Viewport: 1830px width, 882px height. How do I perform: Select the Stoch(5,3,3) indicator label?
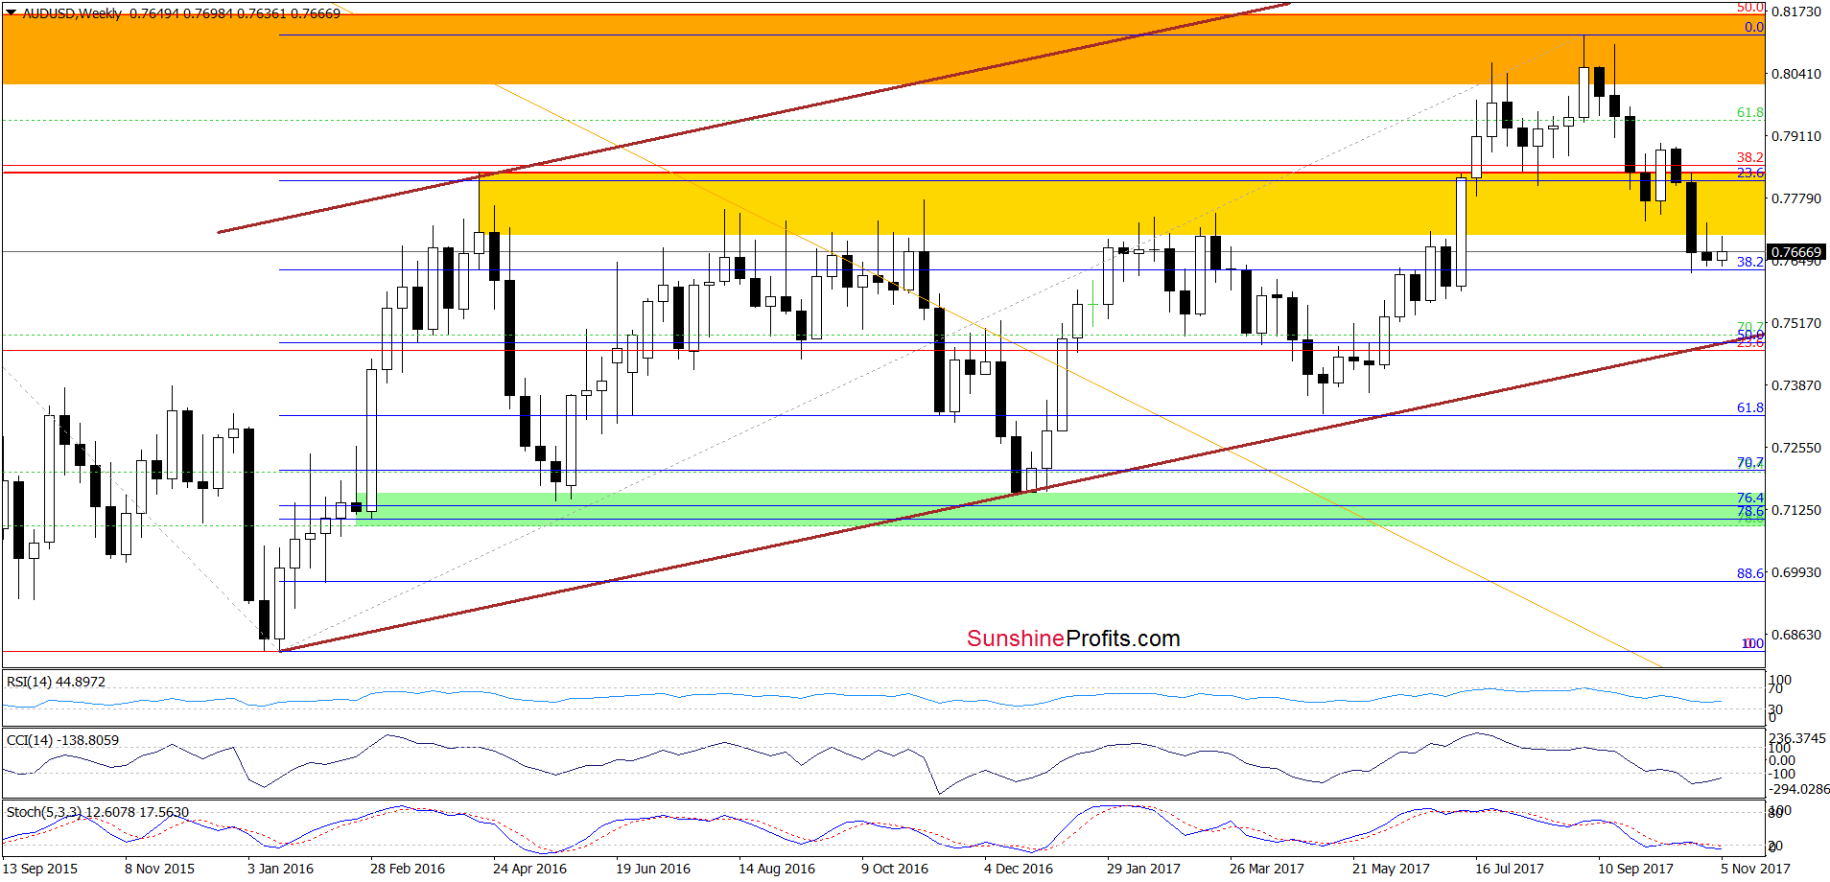tap(97, 812)
